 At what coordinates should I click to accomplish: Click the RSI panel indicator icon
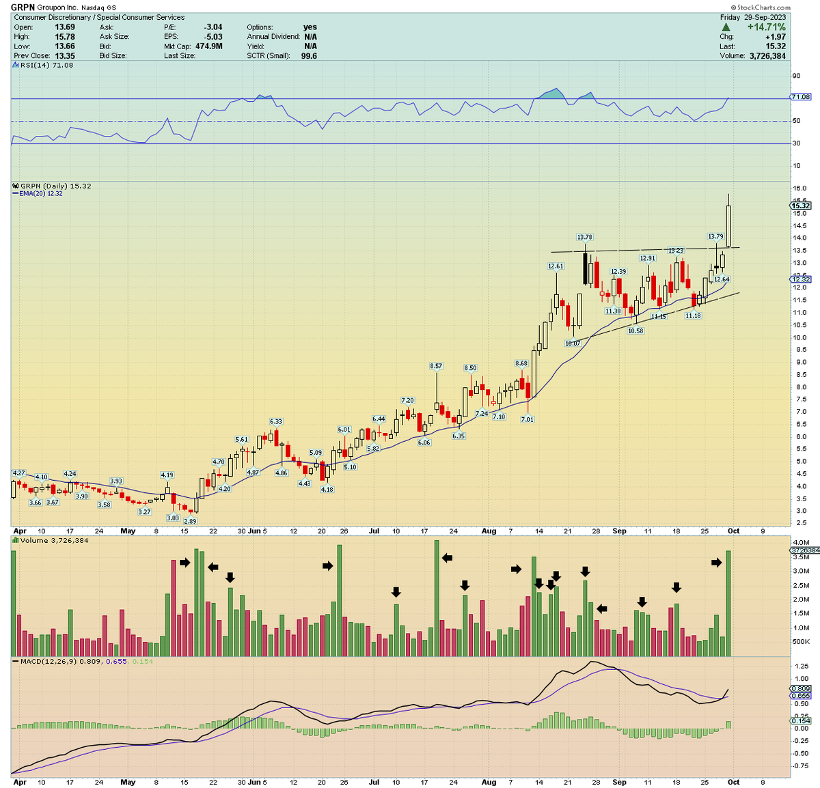pyautogui.click(x=16, y=65)
